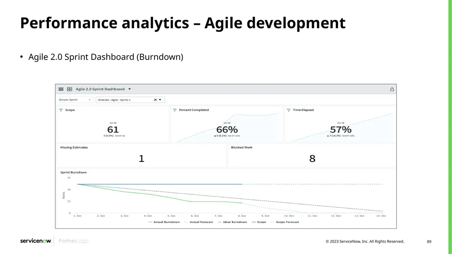452x254 pixels.
Task: Toggle the Actual Burndown legend series
Action: pos(164,222)
